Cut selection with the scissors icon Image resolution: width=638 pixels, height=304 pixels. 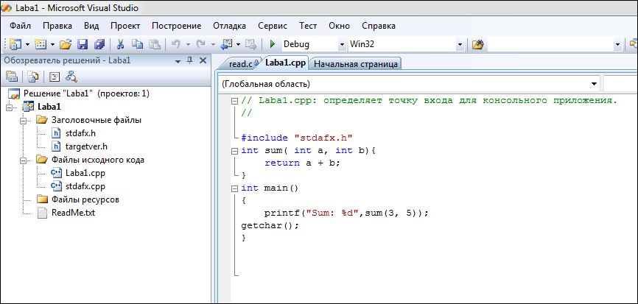(121, 44)
